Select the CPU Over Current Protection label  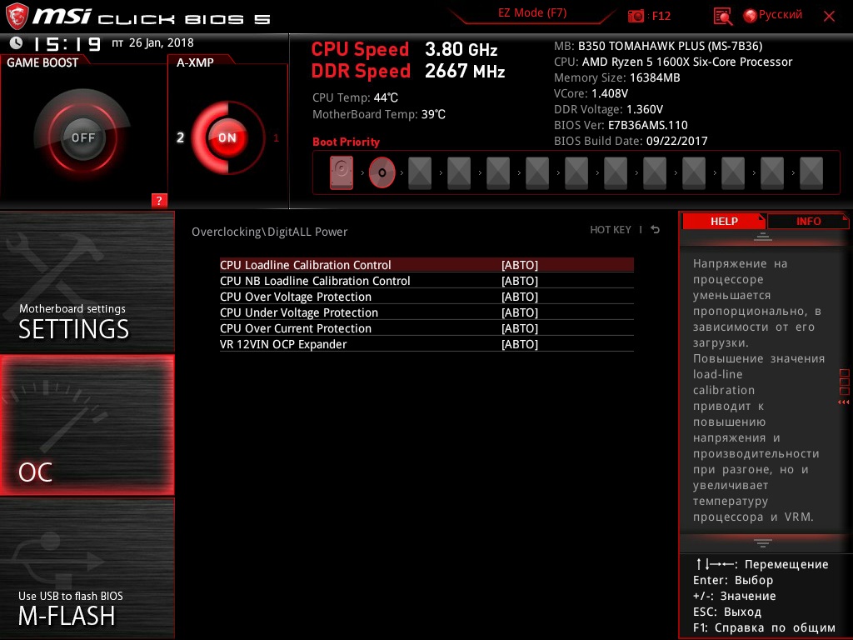[296, 328]
